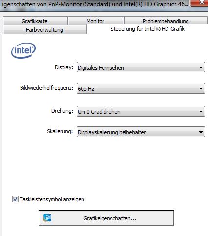Switch to the Grafikkarte tab
Image resolution: width=208 pixels, height=236 pixels.
tap(35, 21)
